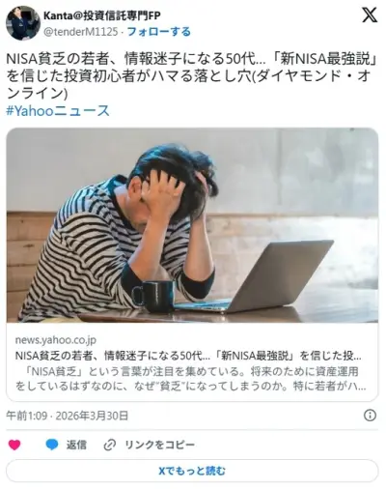The image size is (386, 489).
Task: Click the laptop in article photo
Action: [254, 277]
